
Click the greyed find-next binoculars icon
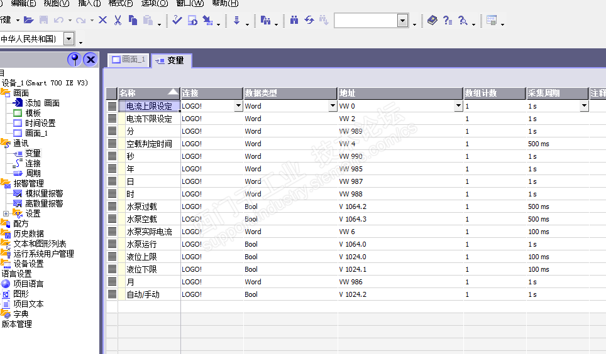[x=324, y=20]
